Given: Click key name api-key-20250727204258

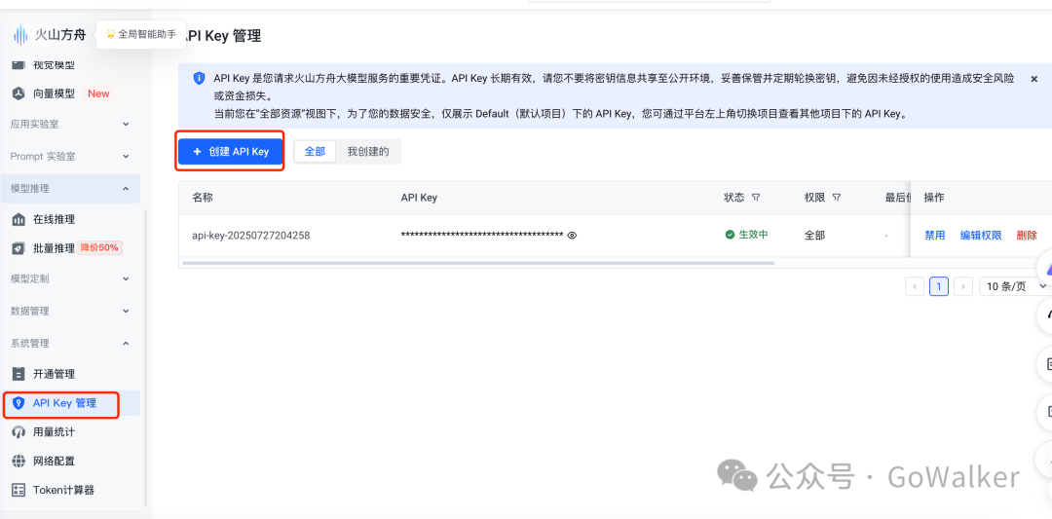Looking at the screenshot, I should pos(251,236).
